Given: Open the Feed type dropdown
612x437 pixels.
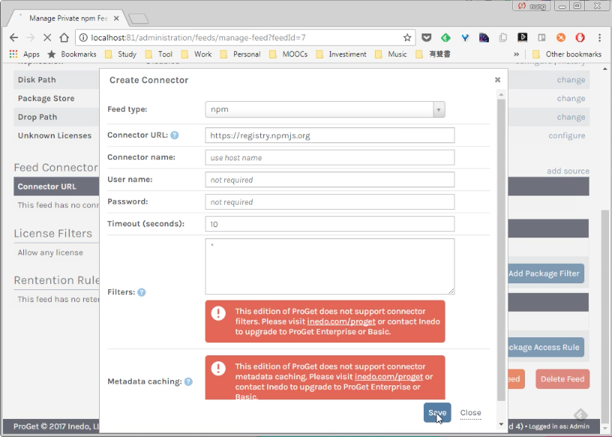Looking at the screenshot, I should tap(325, 109).
